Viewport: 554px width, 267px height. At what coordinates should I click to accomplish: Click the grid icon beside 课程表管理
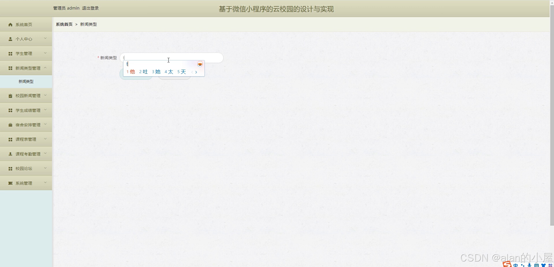click(10, 139)
